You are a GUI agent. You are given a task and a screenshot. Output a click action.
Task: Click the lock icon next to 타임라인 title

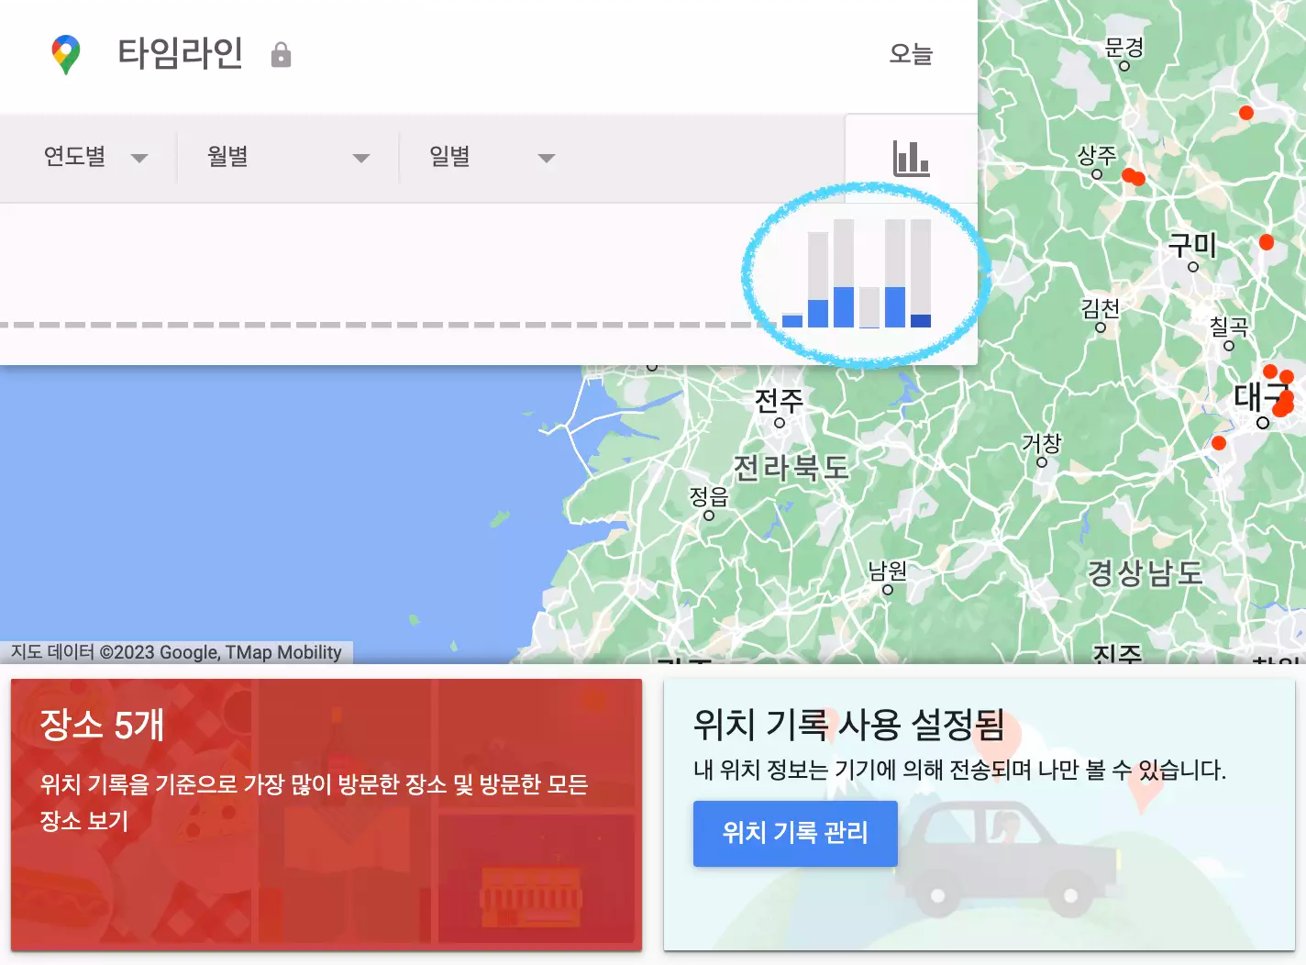pos(282,54)
